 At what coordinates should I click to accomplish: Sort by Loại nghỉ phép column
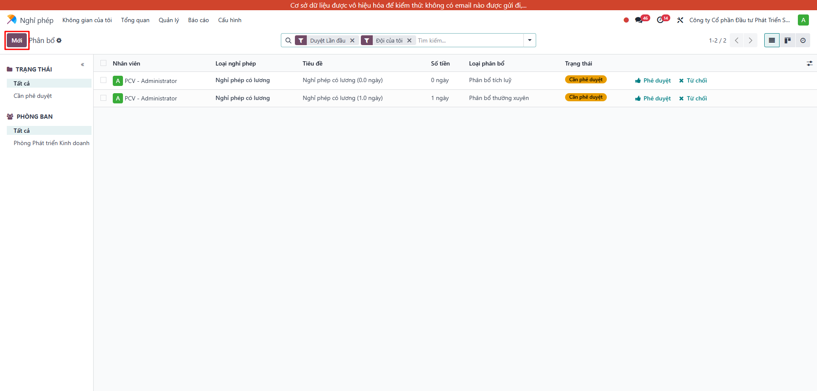tap(235, 63)
